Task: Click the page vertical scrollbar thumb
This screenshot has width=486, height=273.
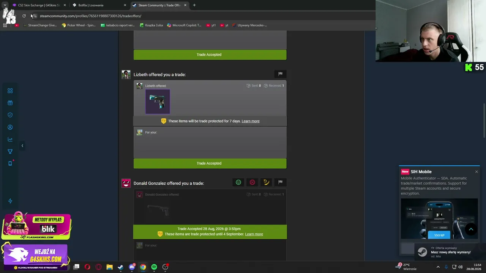Action: [484, 121]
